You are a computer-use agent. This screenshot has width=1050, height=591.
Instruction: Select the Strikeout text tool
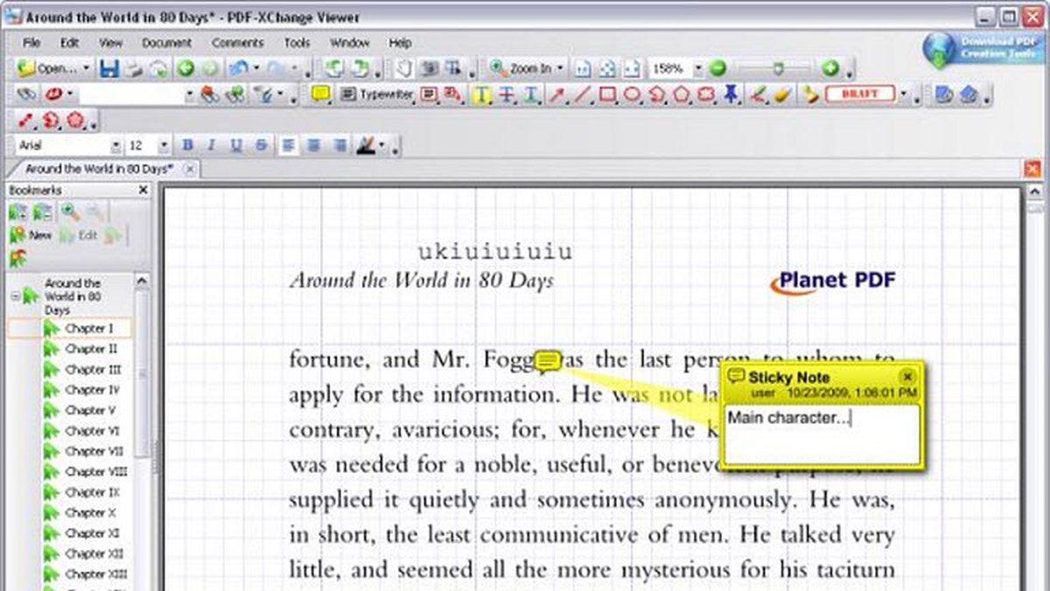pyautogui.click(x=506, y=94)
